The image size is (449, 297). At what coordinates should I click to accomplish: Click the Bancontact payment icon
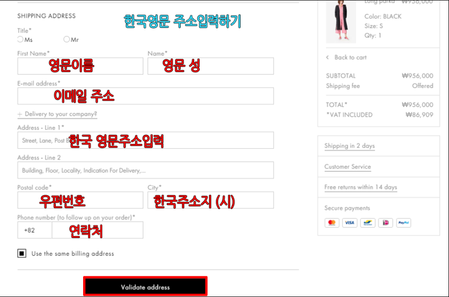coord(367,223)
